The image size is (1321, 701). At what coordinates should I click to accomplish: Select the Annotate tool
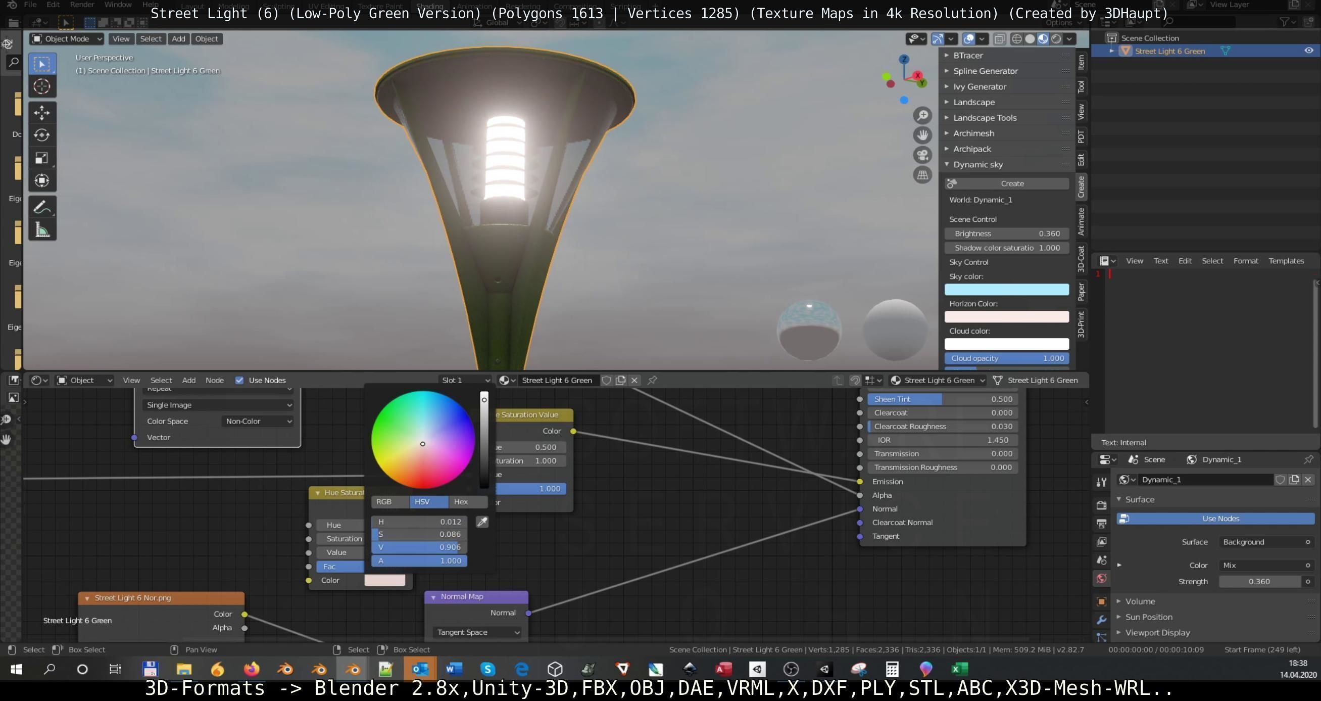coord(42,207)
